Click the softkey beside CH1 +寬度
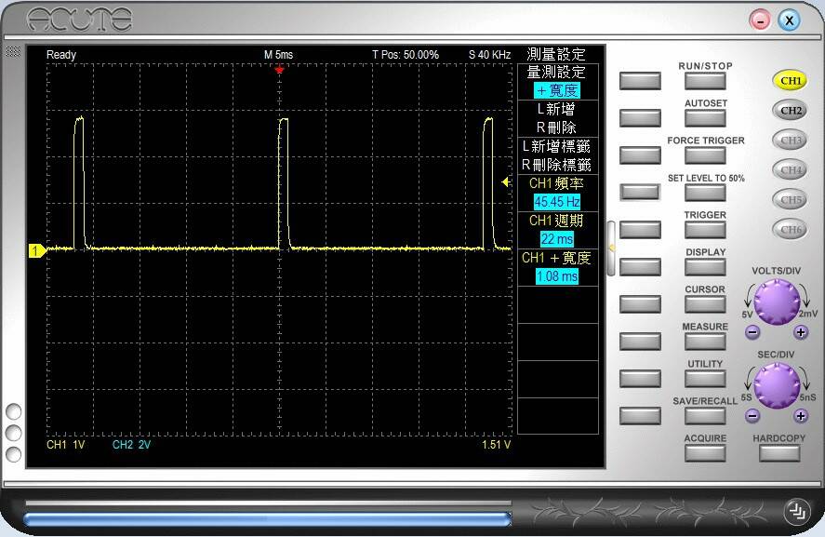 [640, 267]
